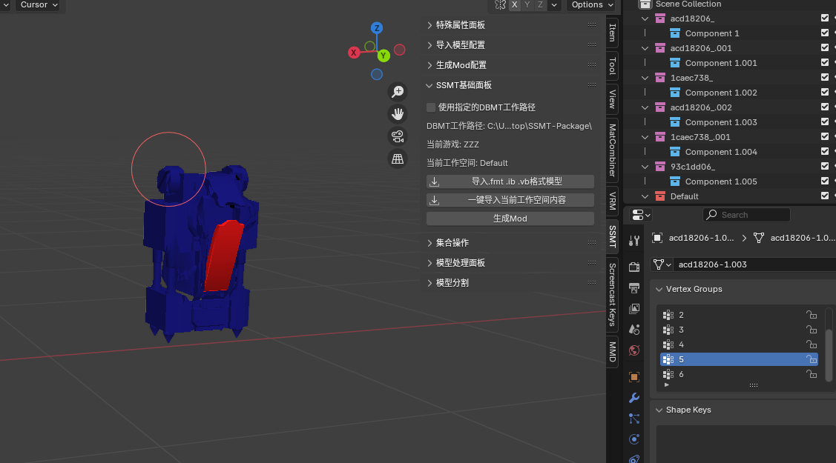Click the blue Z axis gizmo ball

[x=377, y=28]
